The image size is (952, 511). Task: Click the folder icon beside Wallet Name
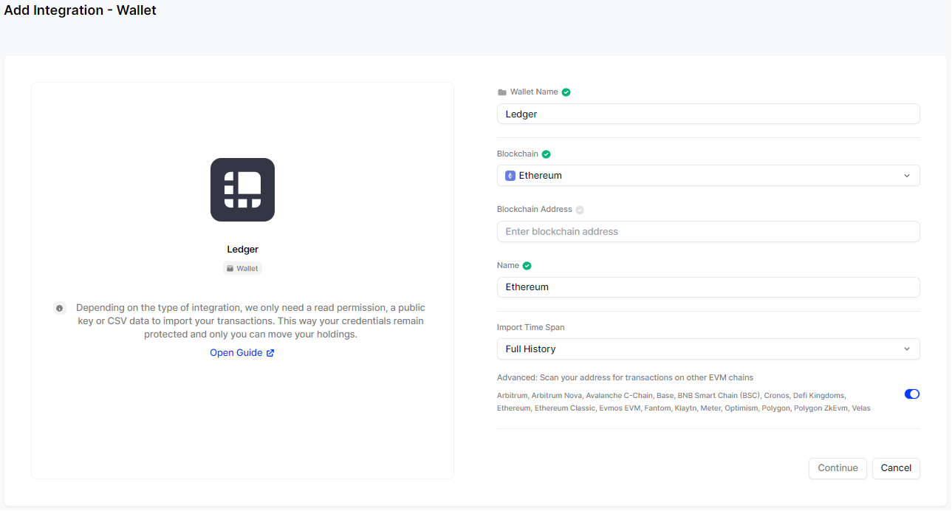502,92
